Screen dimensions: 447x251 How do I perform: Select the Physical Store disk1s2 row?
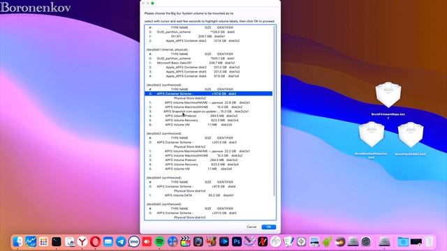(208, 146)
